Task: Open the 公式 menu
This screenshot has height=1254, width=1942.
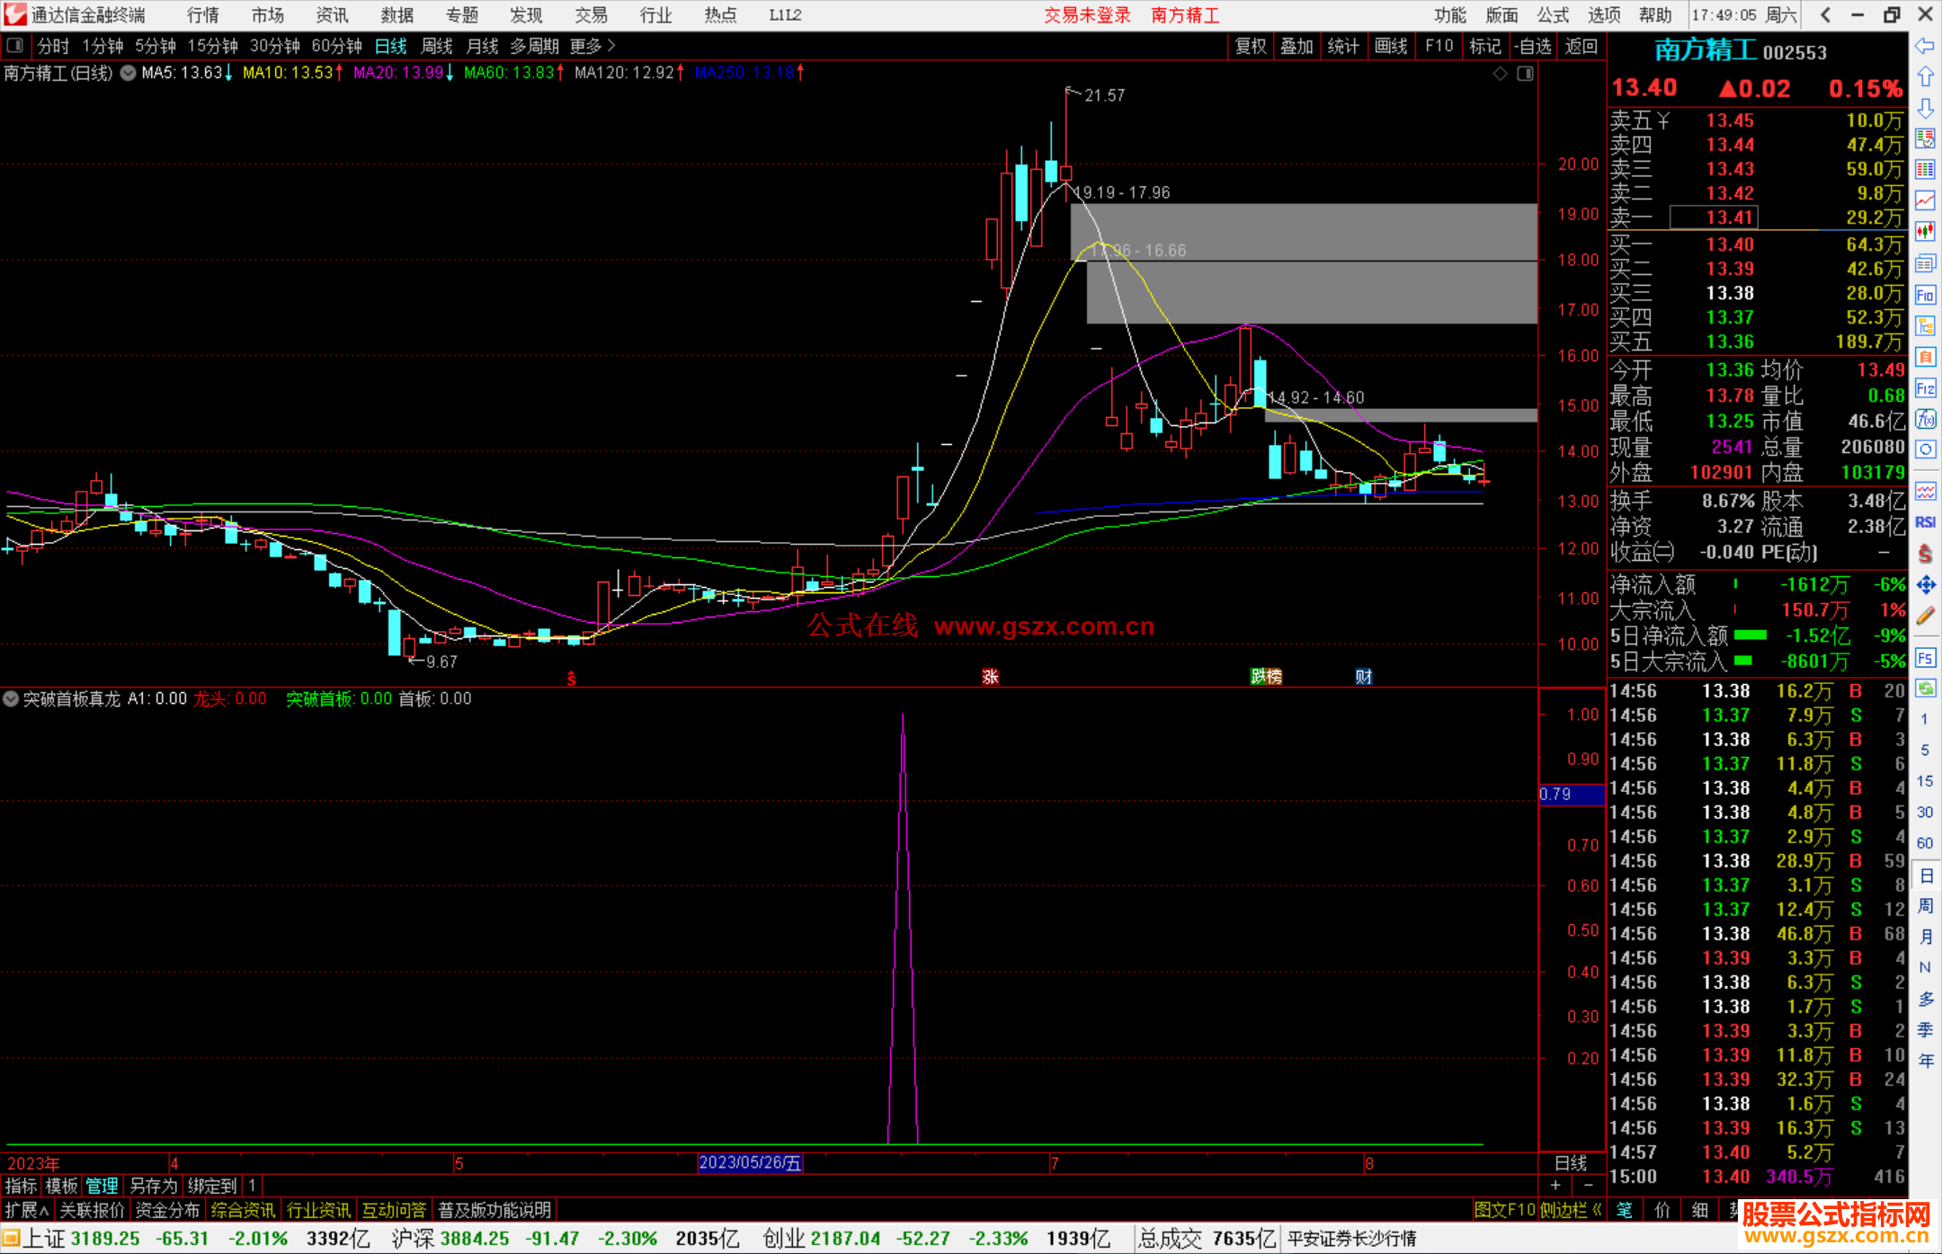Action: (x=1553, y=14)
